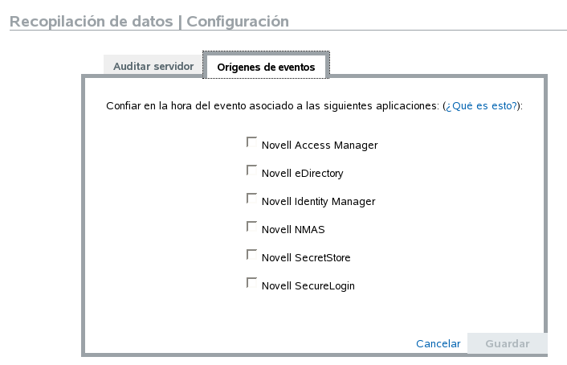Click the Cancelar link

coord(438,344)
